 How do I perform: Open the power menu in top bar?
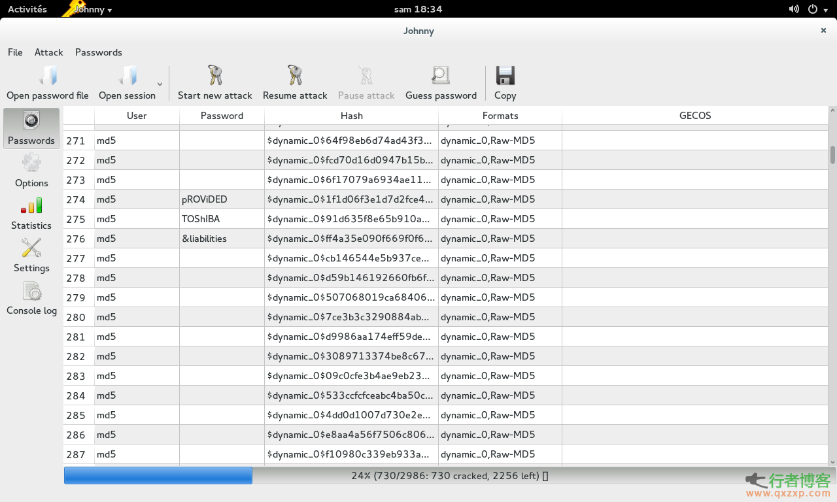(817, 9)
